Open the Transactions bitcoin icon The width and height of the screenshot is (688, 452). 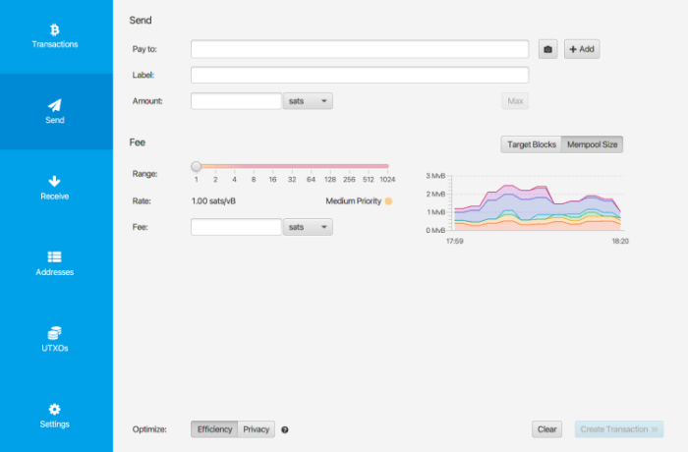pos(54,29)
